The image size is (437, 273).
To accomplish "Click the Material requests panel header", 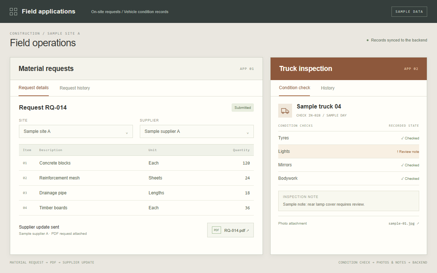I will pos(136,69).
